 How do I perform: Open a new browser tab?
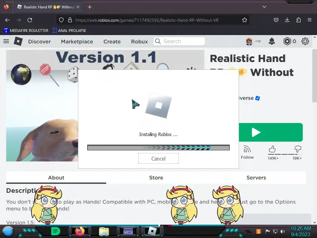tap(89, 7)
